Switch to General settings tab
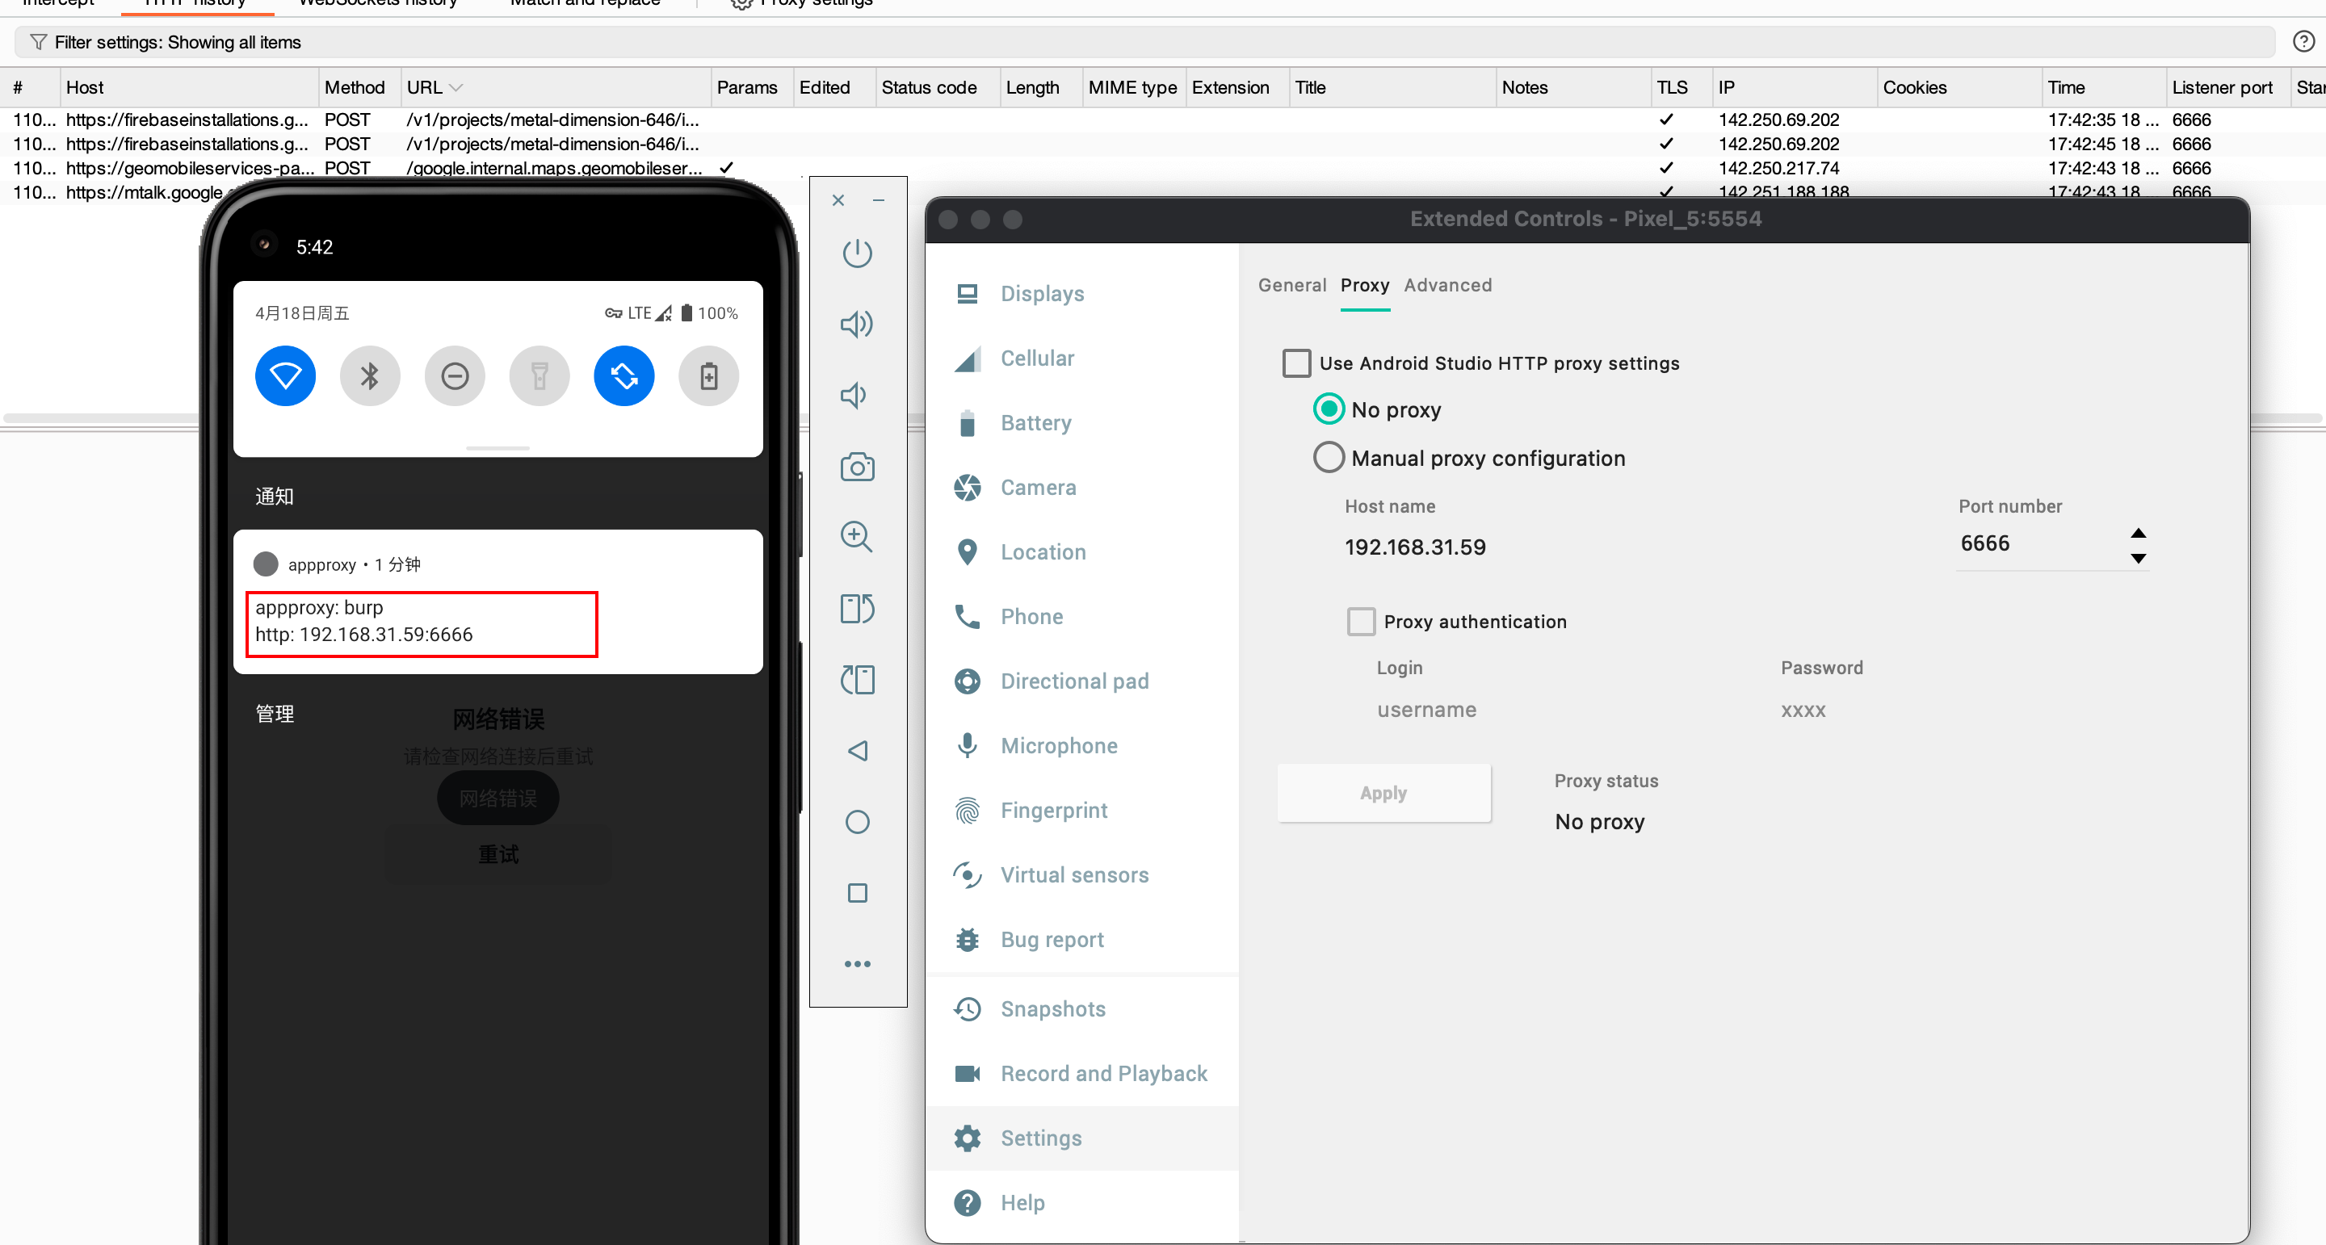The width and height of the screenshot is (2326, 1245). click(1292, 285)
